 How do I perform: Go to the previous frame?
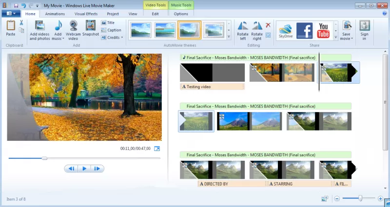(x=71, y=169)
